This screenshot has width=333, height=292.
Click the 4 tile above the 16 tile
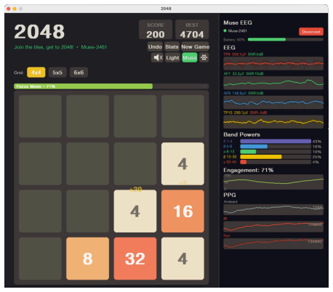pyautogui.click(x=182, y=163)
